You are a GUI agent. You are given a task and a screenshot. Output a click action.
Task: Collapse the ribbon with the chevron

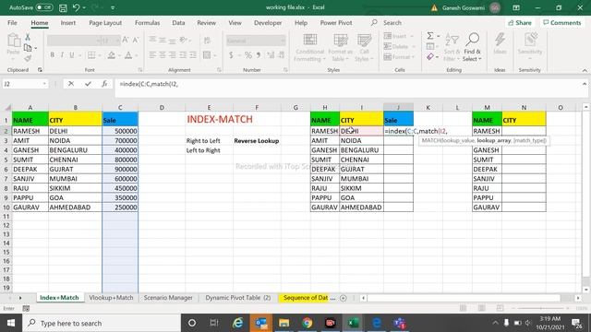click(585, 70)
